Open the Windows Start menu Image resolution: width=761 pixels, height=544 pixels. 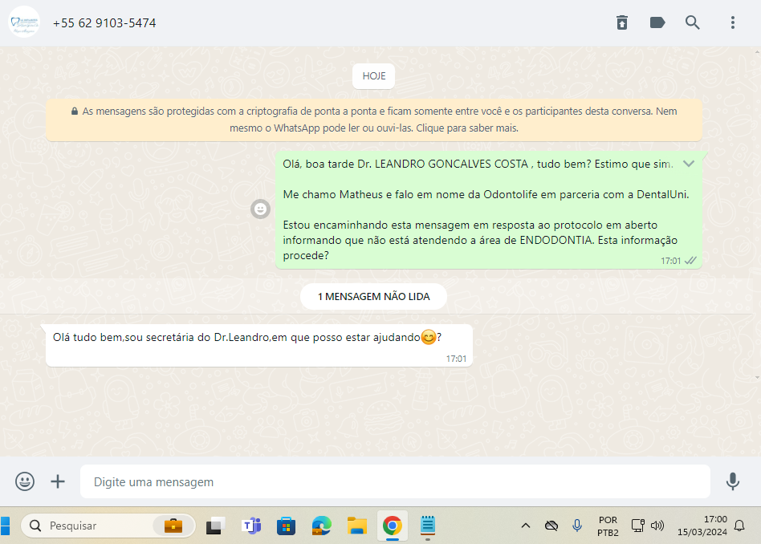click(6, 526)
